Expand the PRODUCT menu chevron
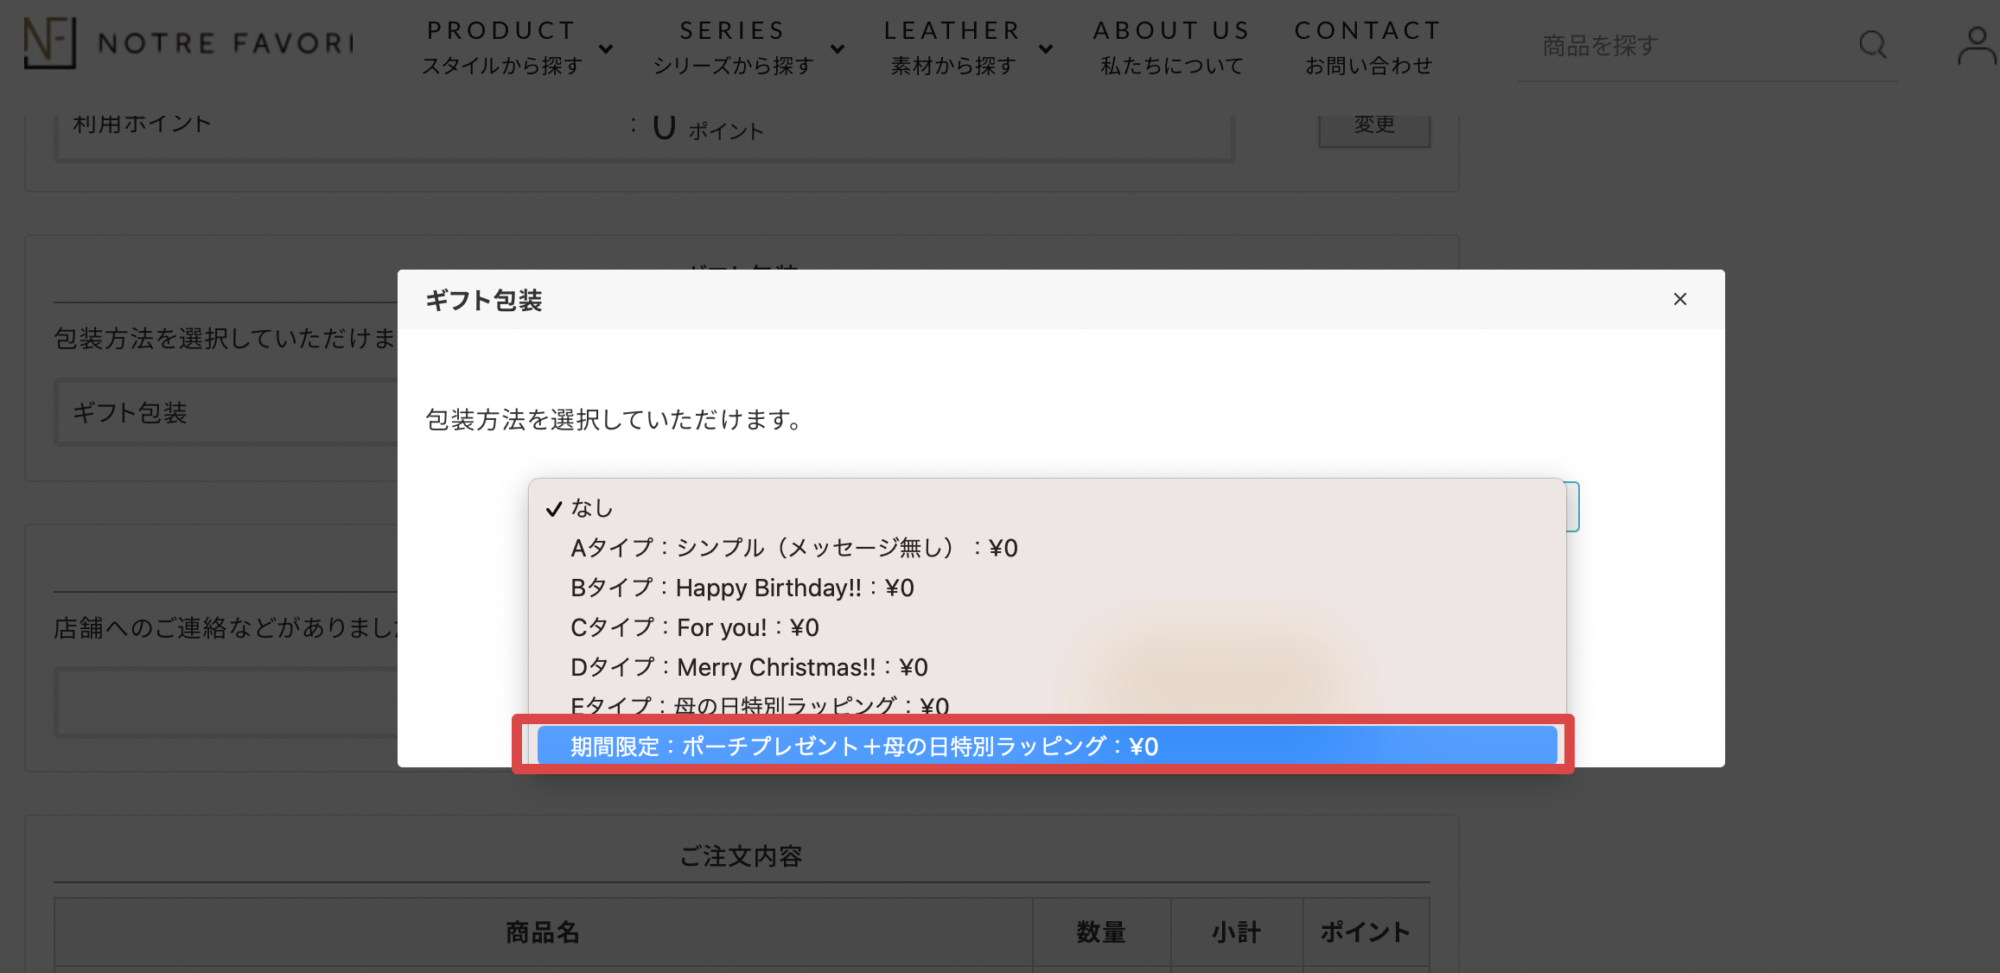This screenshot has height=973, width=2000. [x=606, y=49]
